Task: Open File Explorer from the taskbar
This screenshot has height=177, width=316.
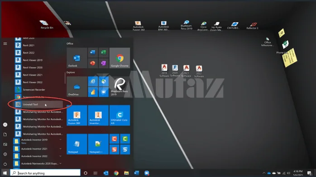Action: pos(126,173)
